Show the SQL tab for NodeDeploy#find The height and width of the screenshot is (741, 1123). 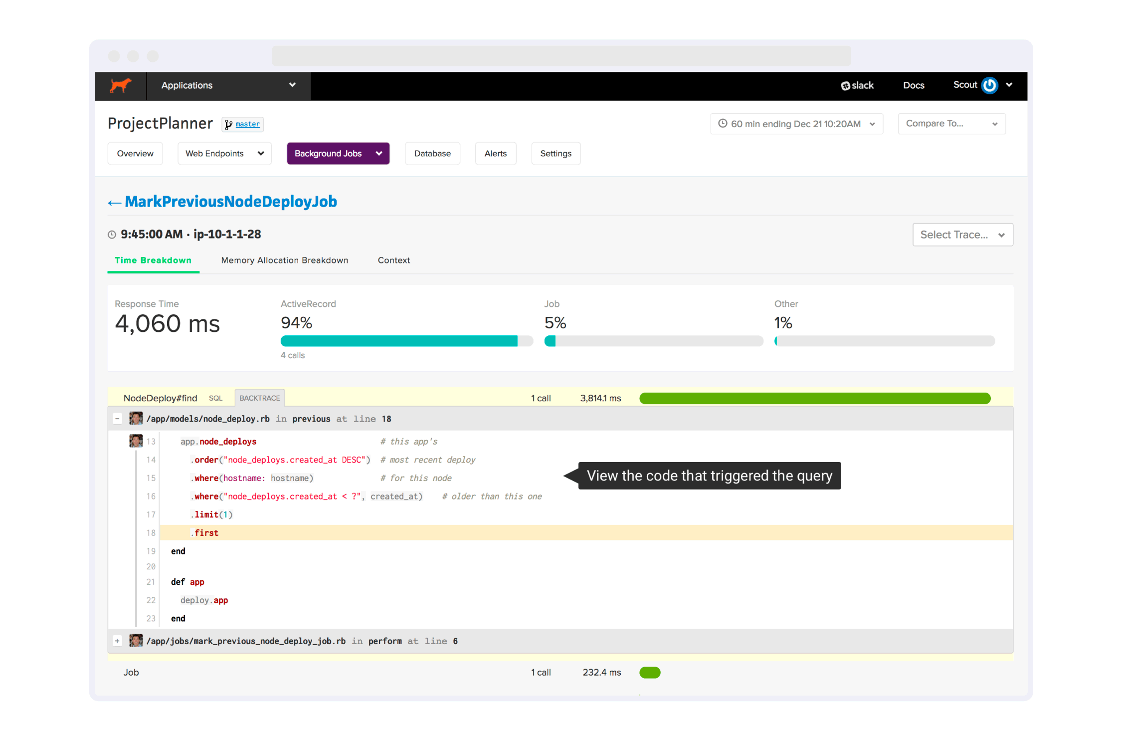click(215, 398)
